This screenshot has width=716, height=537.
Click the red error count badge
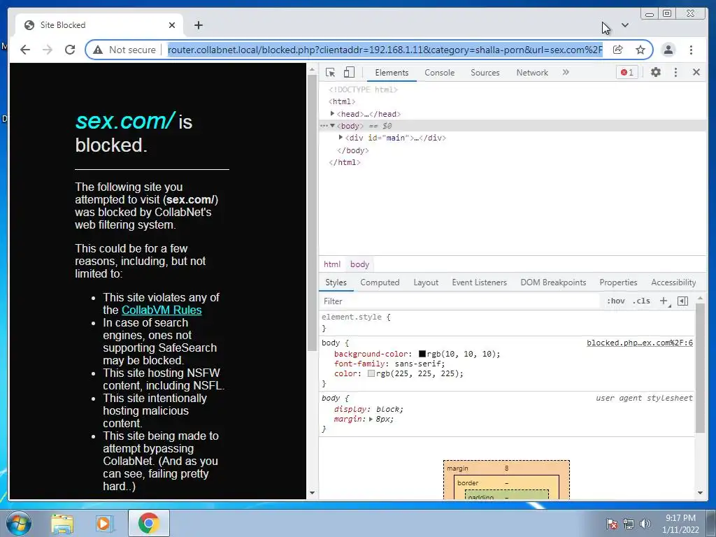[x=627, y=72]
